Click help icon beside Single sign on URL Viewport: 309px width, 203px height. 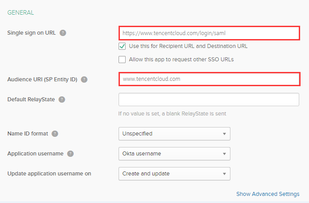63,33
